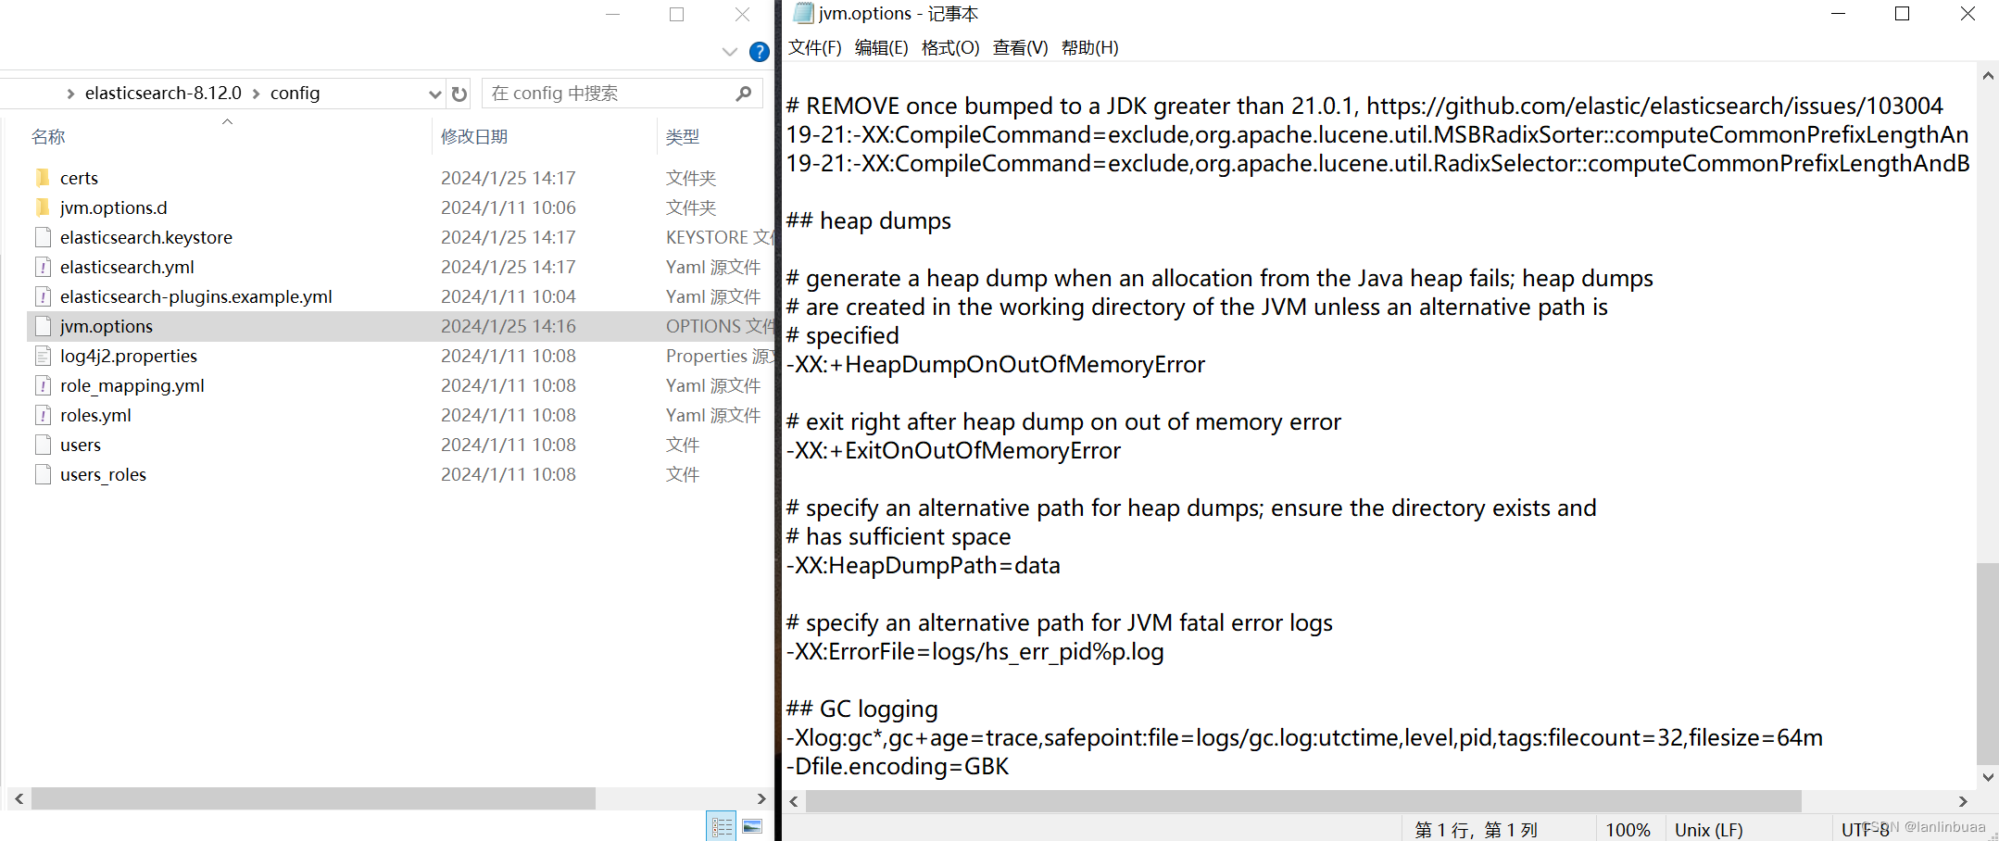Expand the ribbon with the chevron arrow
Image resolution: width=1999 pixels, height=841 pixels.
[729, 52]
